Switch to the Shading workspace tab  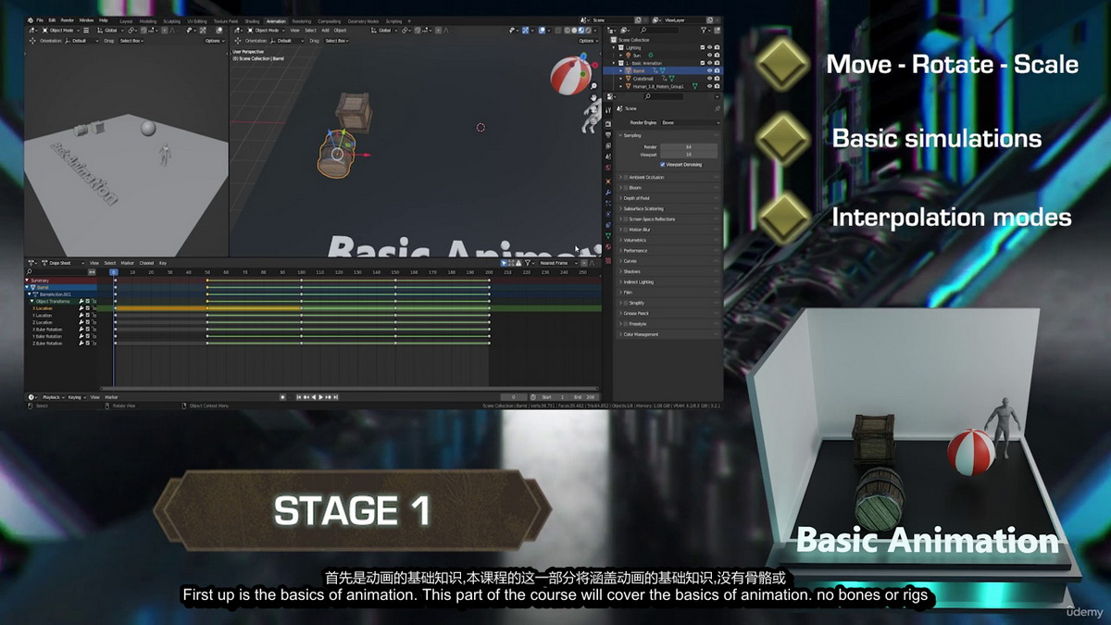tap(252, 19)
